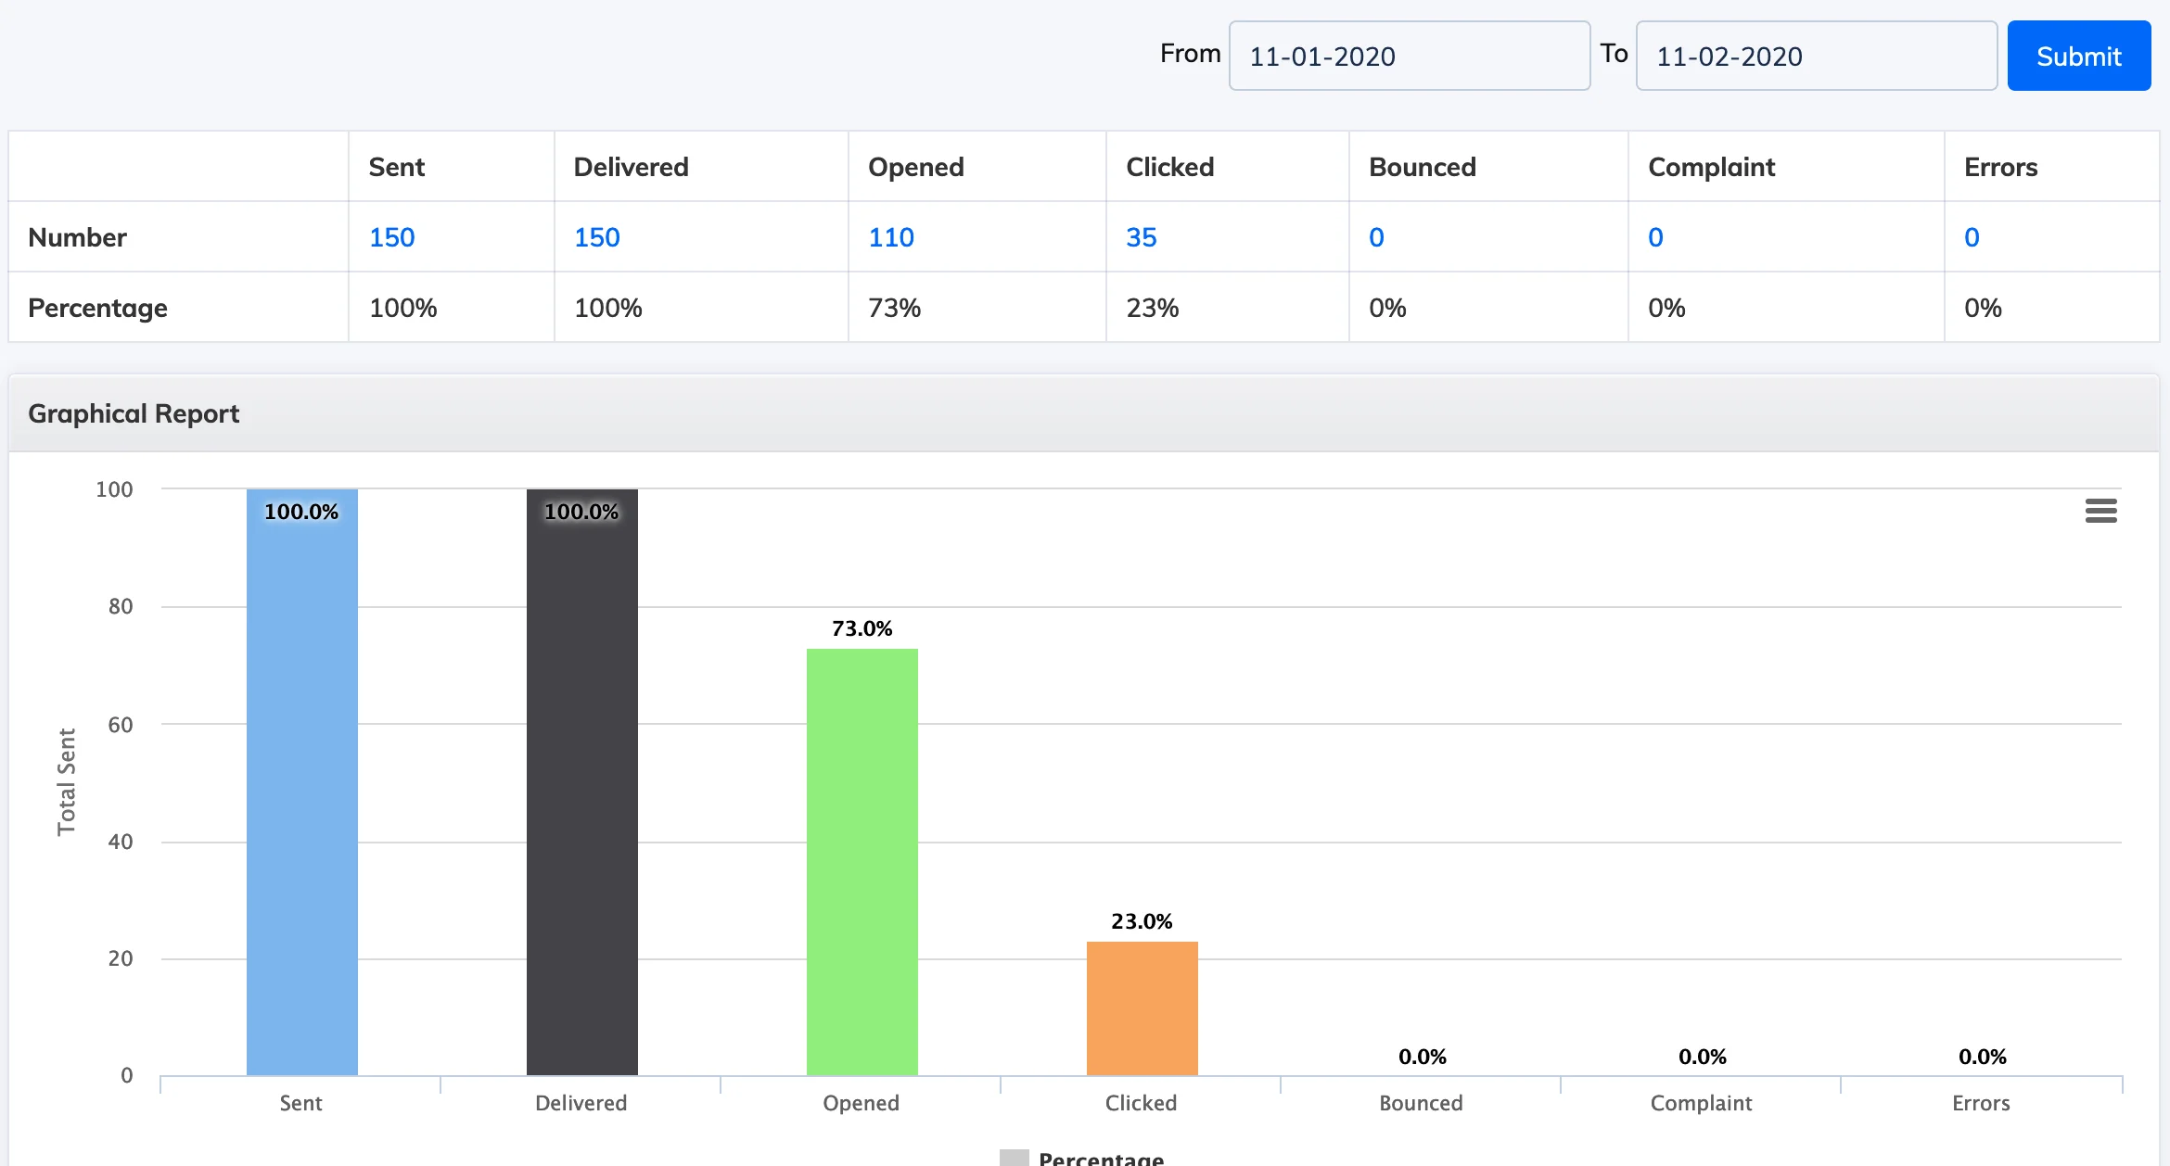Click the 0.0% label above Errors
Viewport: 2170px width, 1166px height.
click(1982, 1057)
